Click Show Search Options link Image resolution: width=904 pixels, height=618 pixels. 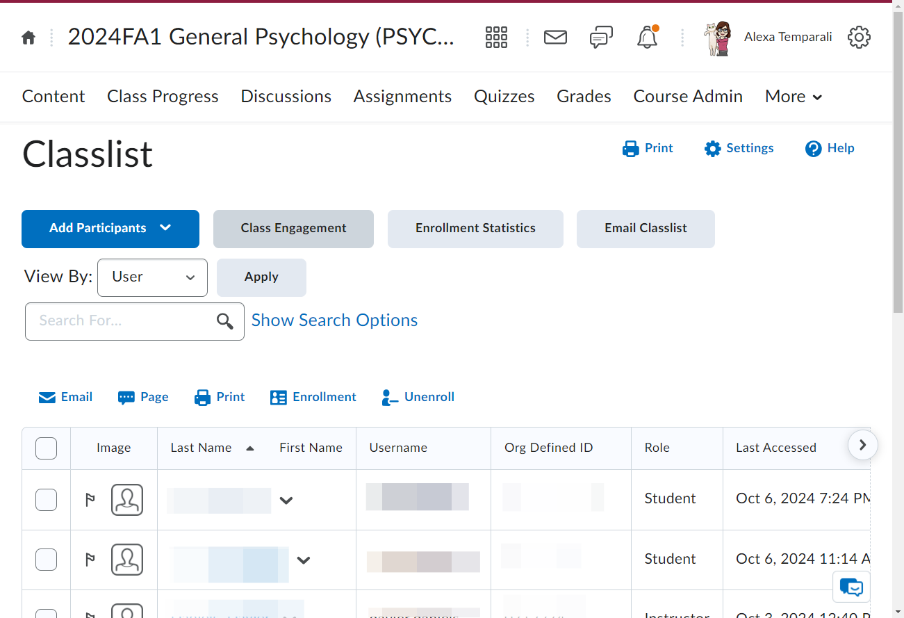click(x=334, y=320)
